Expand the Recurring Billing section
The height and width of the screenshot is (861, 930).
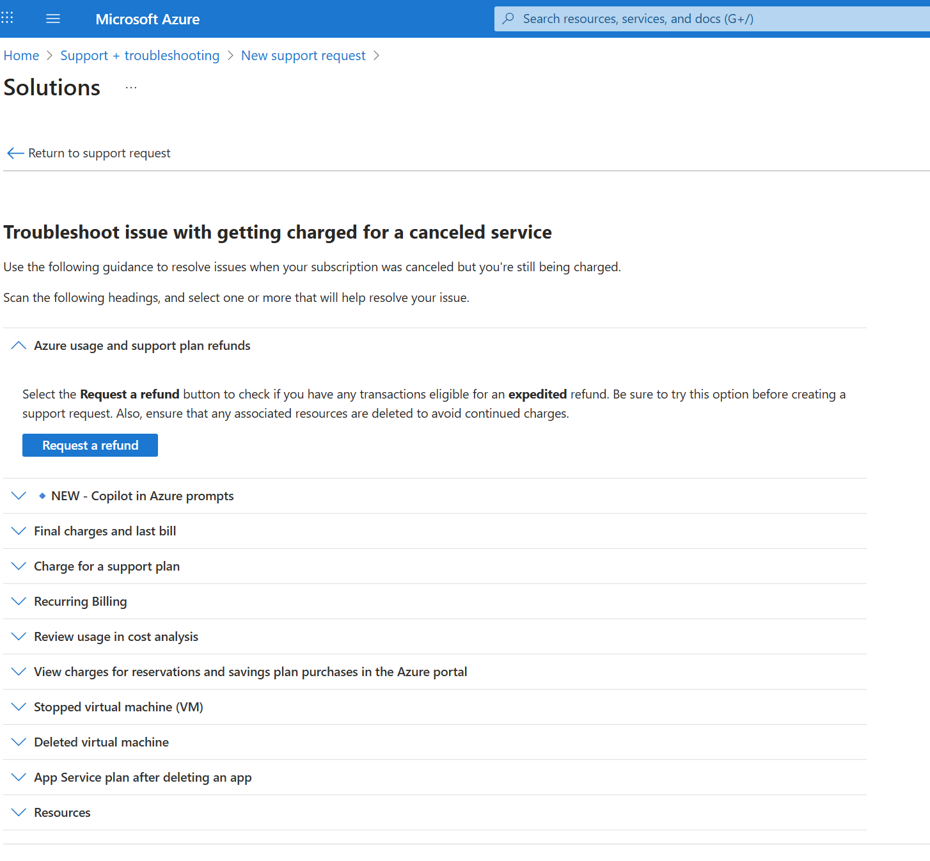(x=435, y=601)
